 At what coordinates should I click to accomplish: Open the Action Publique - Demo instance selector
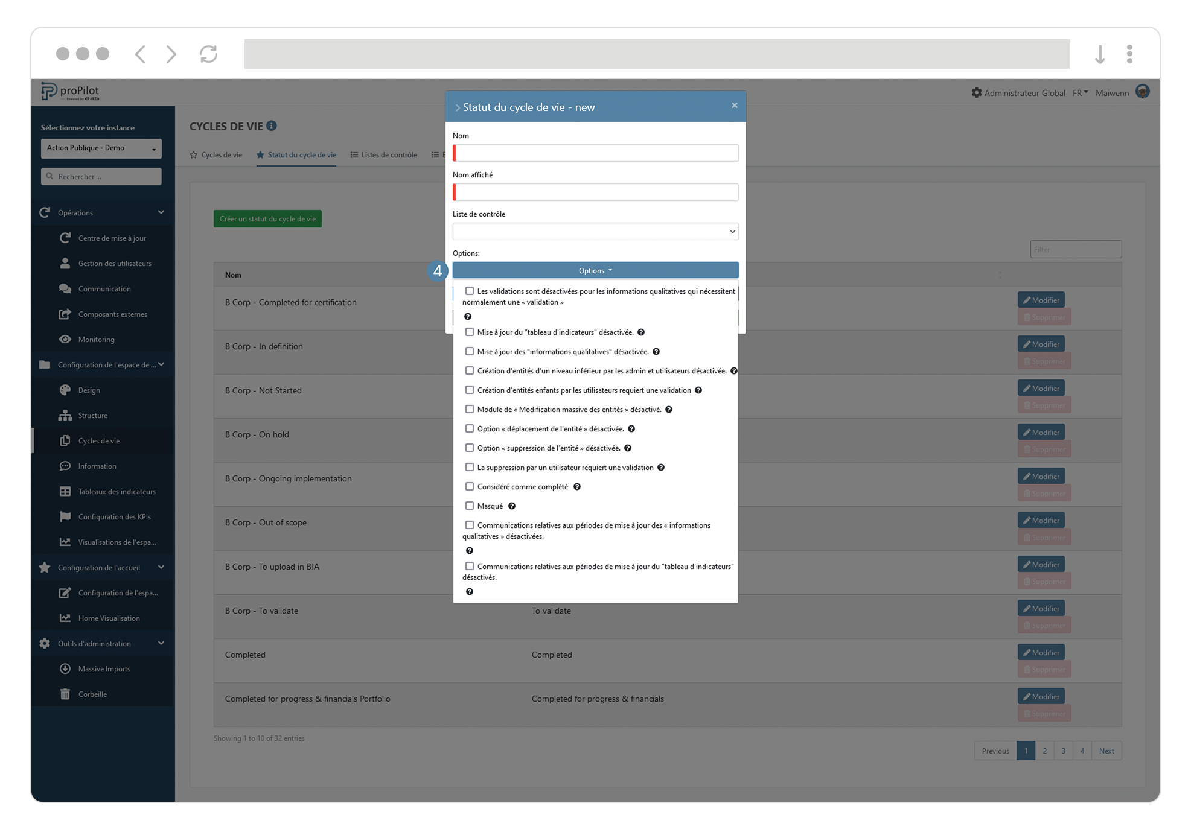101,148
